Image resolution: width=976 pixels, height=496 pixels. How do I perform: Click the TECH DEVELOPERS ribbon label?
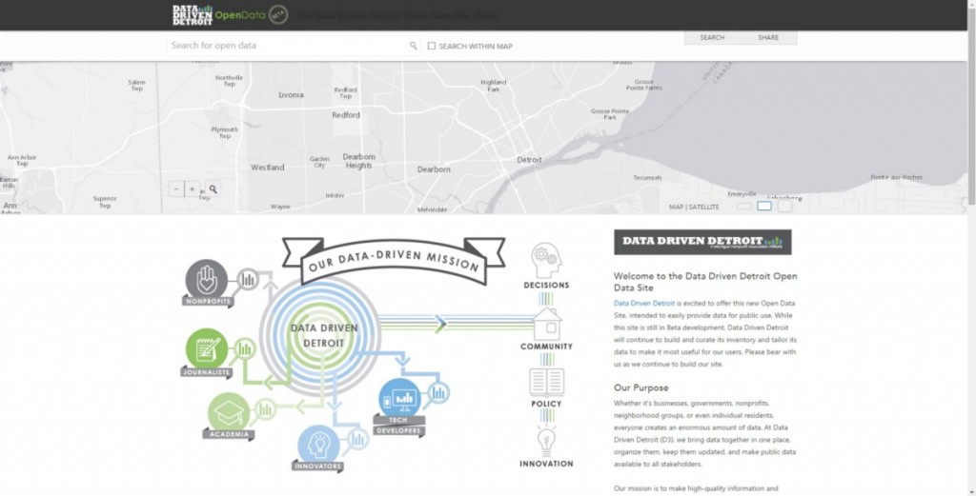398,426
